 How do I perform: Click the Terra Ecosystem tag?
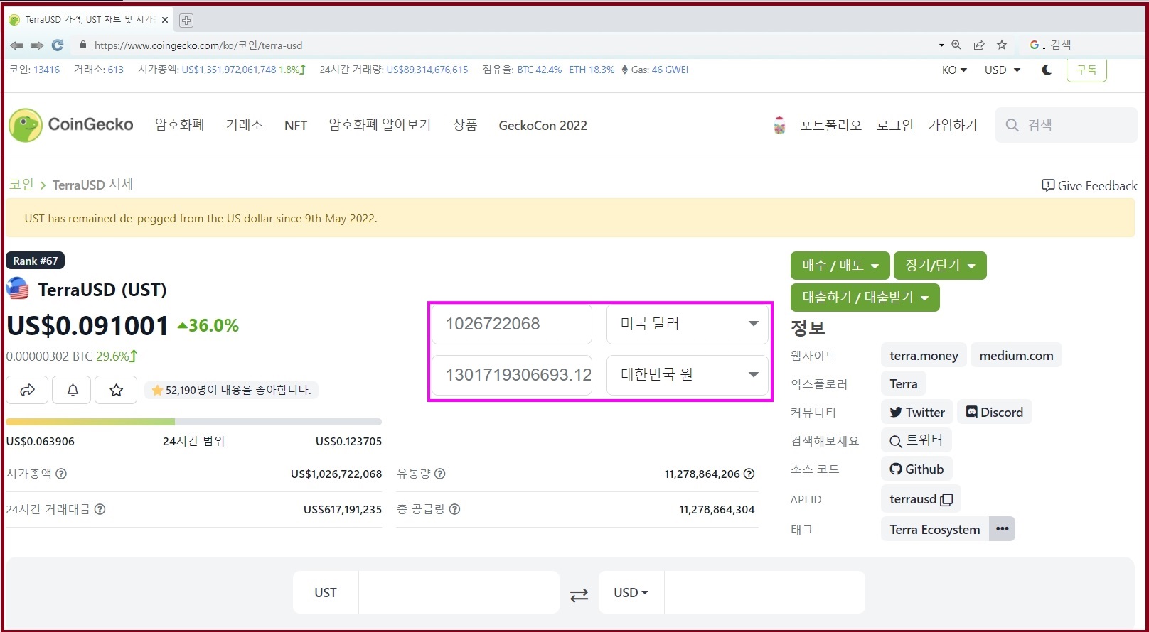click(x=934, y=529)
